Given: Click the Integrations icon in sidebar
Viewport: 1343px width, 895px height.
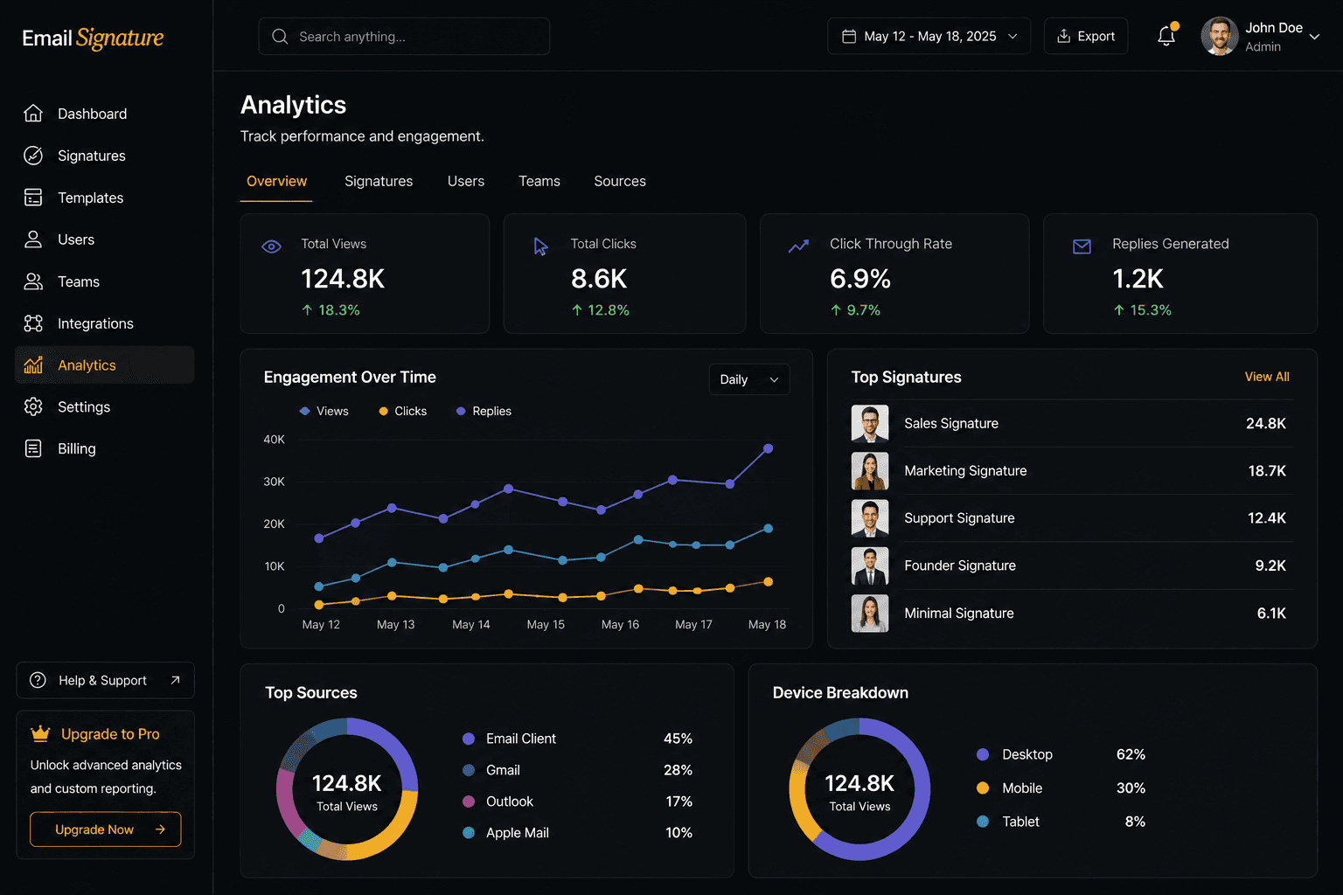Looking at the screenshot, I should coord(33,323).
